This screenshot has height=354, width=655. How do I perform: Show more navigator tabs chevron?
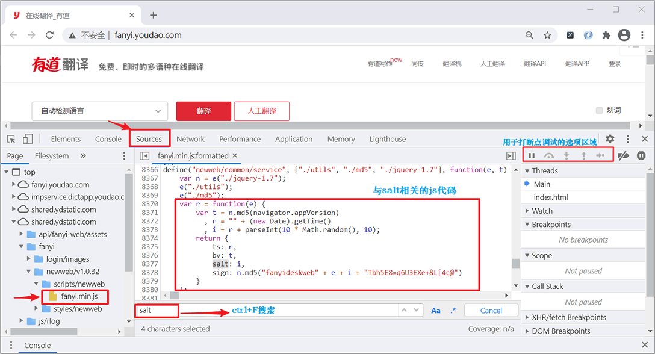(x=83, y=155)
